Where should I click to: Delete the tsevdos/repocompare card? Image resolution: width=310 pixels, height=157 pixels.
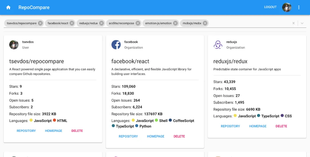pos(77,131)
